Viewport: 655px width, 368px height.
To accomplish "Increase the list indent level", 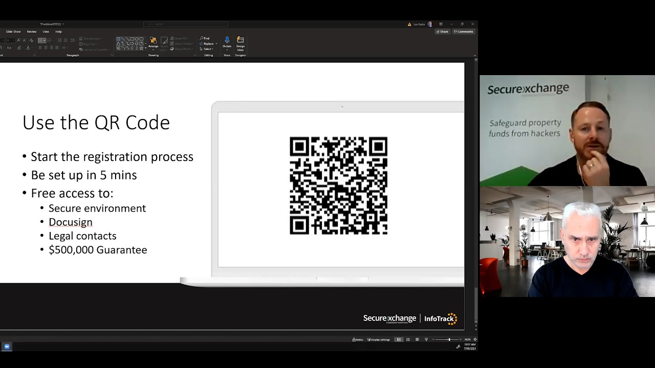I will pos(65,40).
